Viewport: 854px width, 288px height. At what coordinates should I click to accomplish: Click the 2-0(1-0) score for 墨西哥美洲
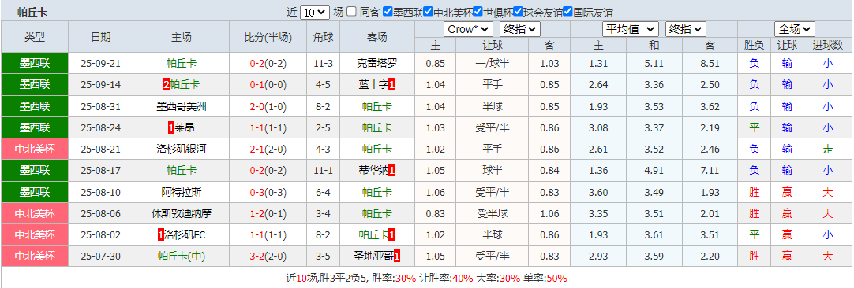coord(268,106)
